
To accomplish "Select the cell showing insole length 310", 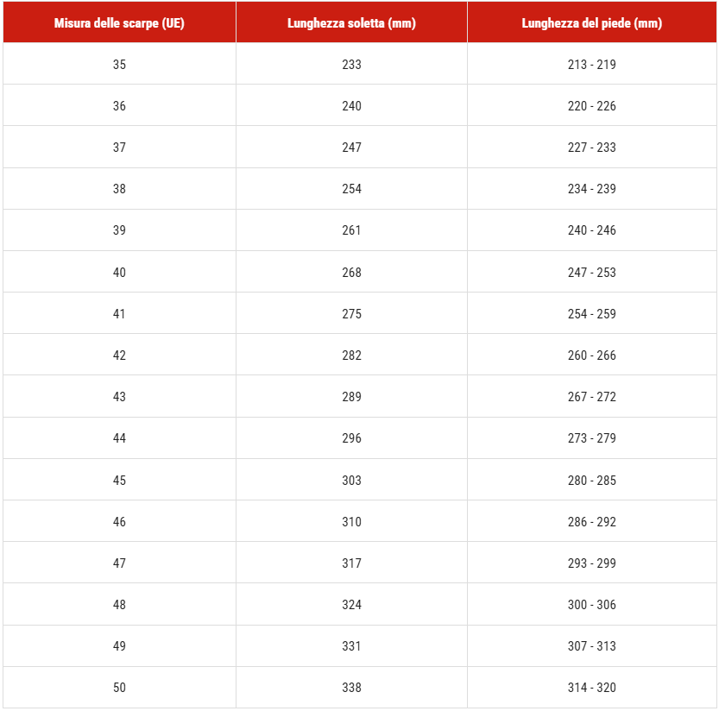I will click(x=351, y=521).
